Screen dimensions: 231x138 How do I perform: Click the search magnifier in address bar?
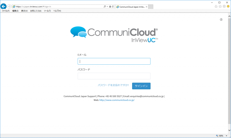tap(105, 6)
